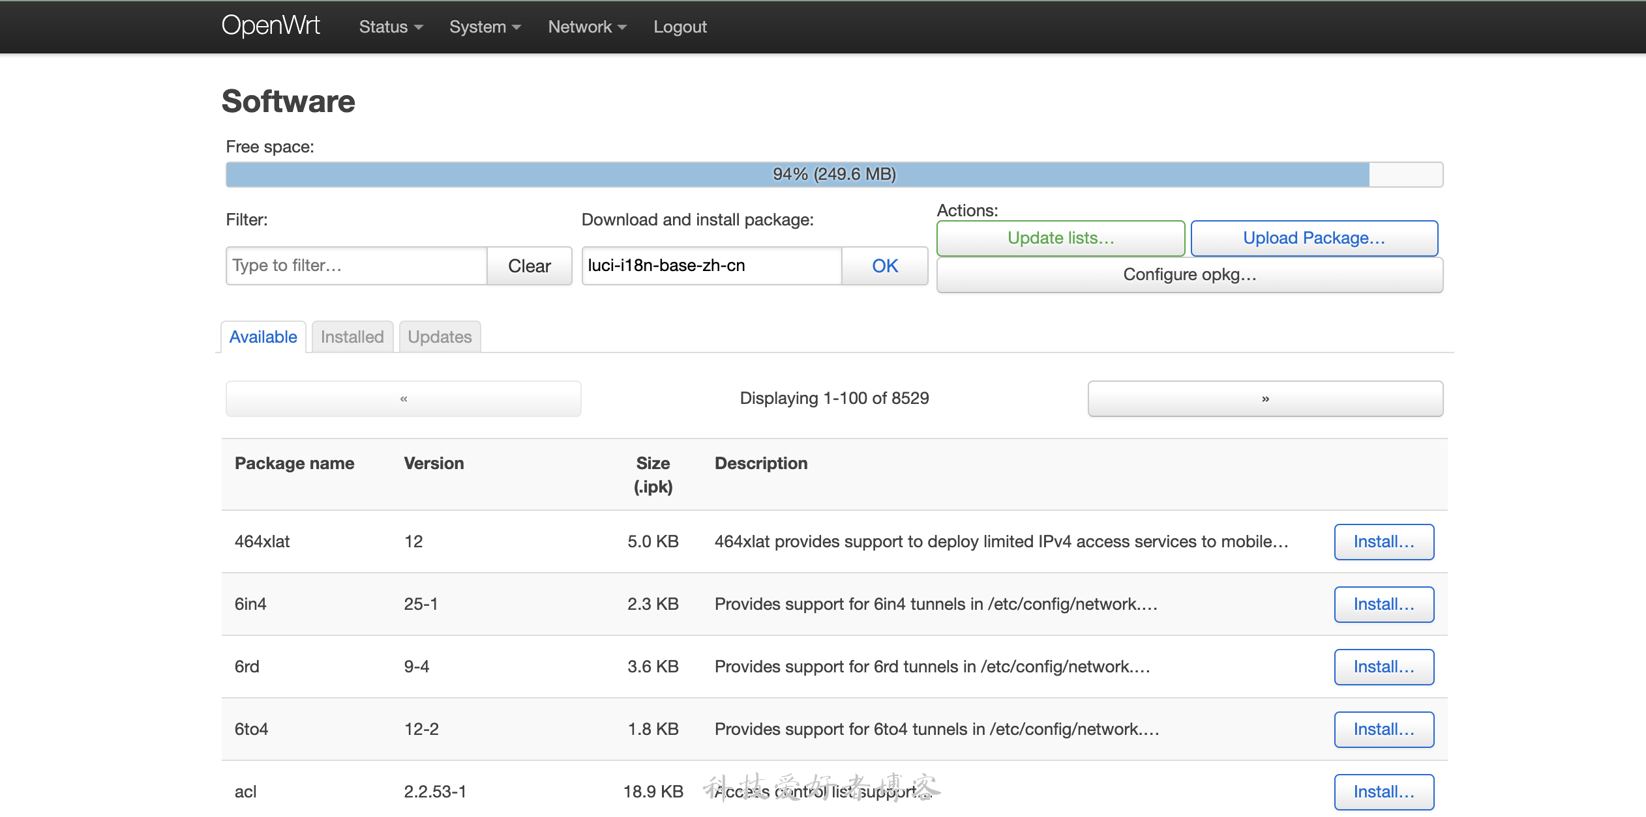This screenshot has height=817, width=1646.
Task: Expand the Status dropdown menu
Action: click(x=391, y=27)
